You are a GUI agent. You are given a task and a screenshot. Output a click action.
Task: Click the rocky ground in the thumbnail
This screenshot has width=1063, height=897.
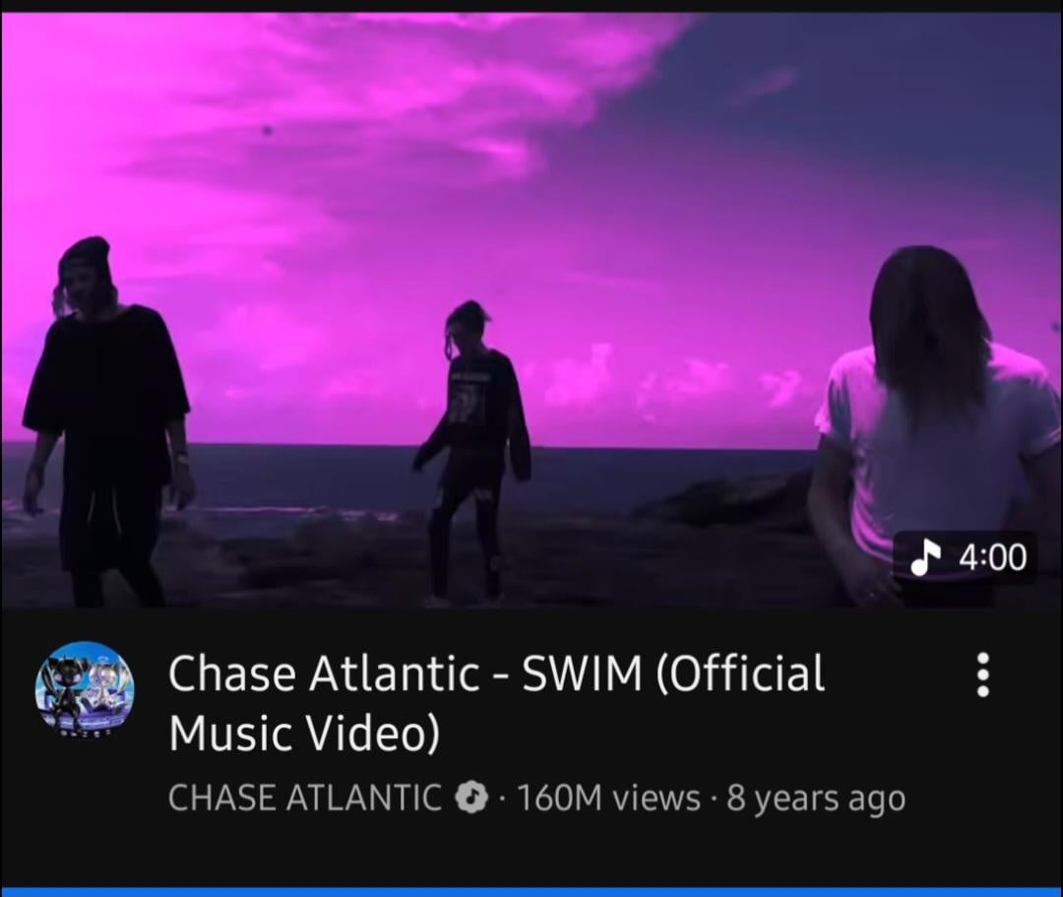coord(305,556)
